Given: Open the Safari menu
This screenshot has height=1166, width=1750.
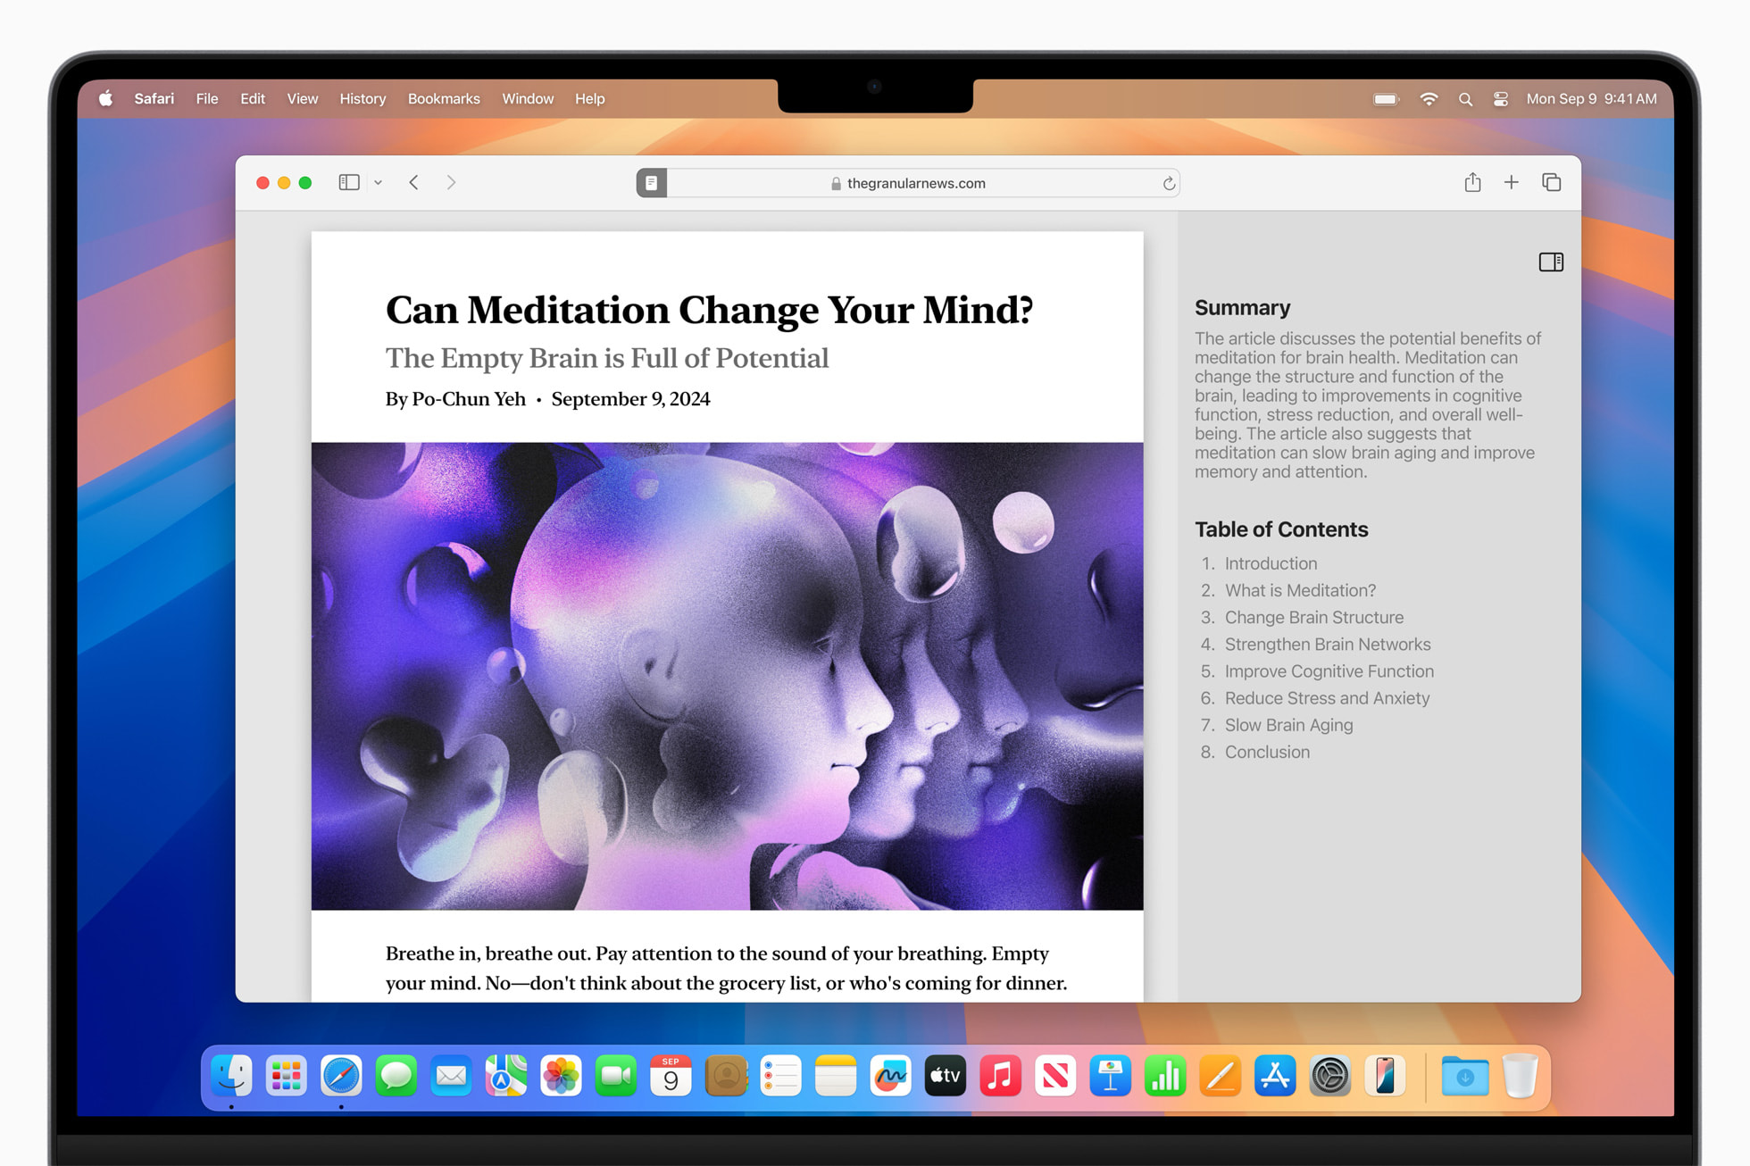Looking at the screenshot, I should [x=154, y=98].
